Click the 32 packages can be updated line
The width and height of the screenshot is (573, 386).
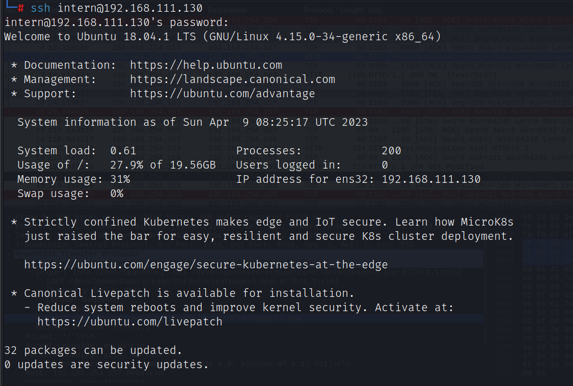(x=93, y=350)
